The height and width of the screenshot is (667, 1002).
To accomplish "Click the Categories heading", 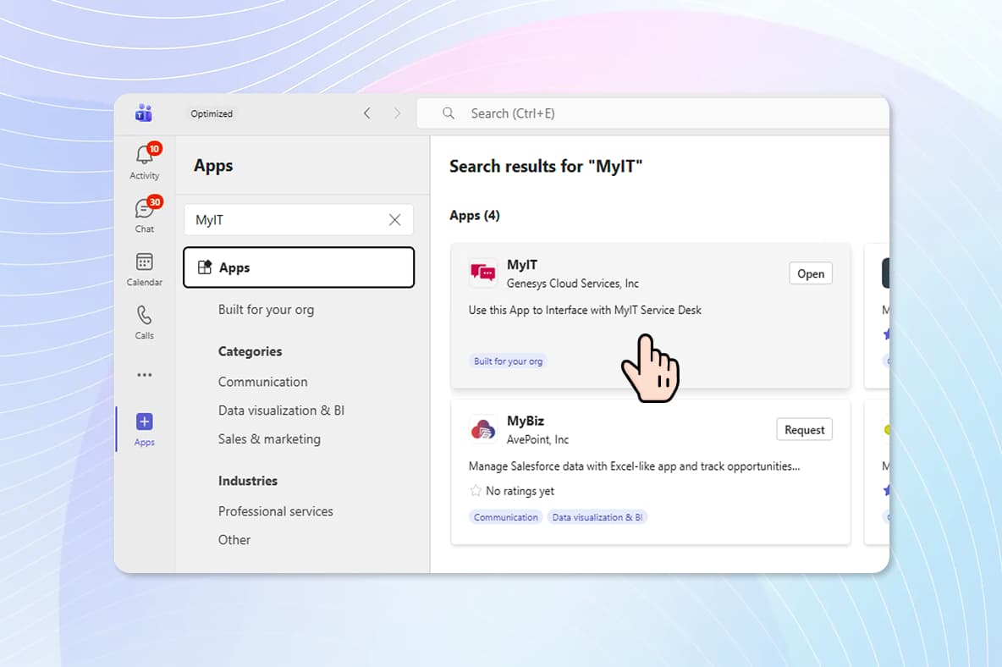I will (x=250, y=351).
